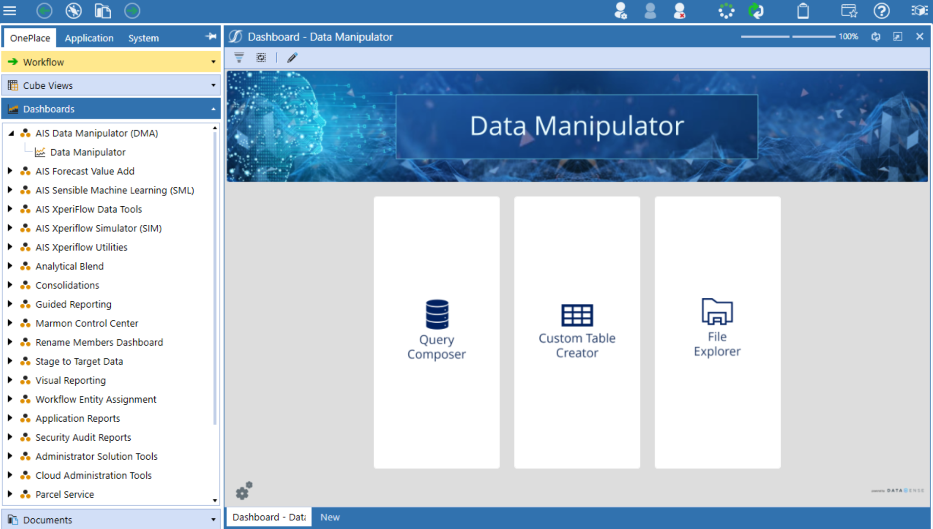Click the filter funnel toolbar icon
Image resolution: width=933 pixels, height=529 pixels.
(239, 58)
